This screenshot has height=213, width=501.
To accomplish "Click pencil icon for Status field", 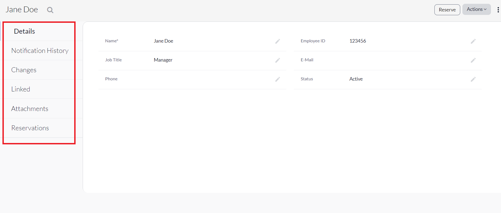I will click(x=473, y=79).
